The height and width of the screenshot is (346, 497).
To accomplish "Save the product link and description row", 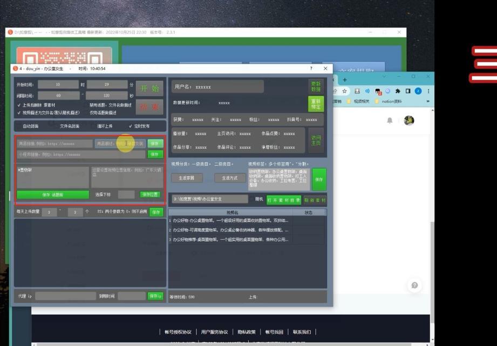I will [x=155, y=144].
